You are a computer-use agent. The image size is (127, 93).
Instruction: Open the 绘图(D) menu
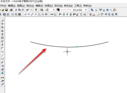49,6
